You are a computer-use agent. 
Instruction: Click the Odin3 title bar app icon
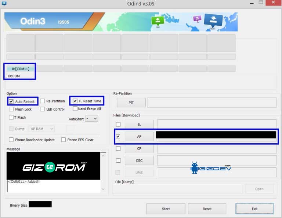tap(4, 3)
